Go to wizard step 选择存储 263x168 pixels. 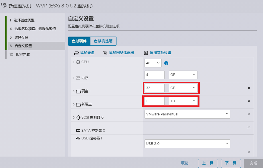click(x=21, y=37)
